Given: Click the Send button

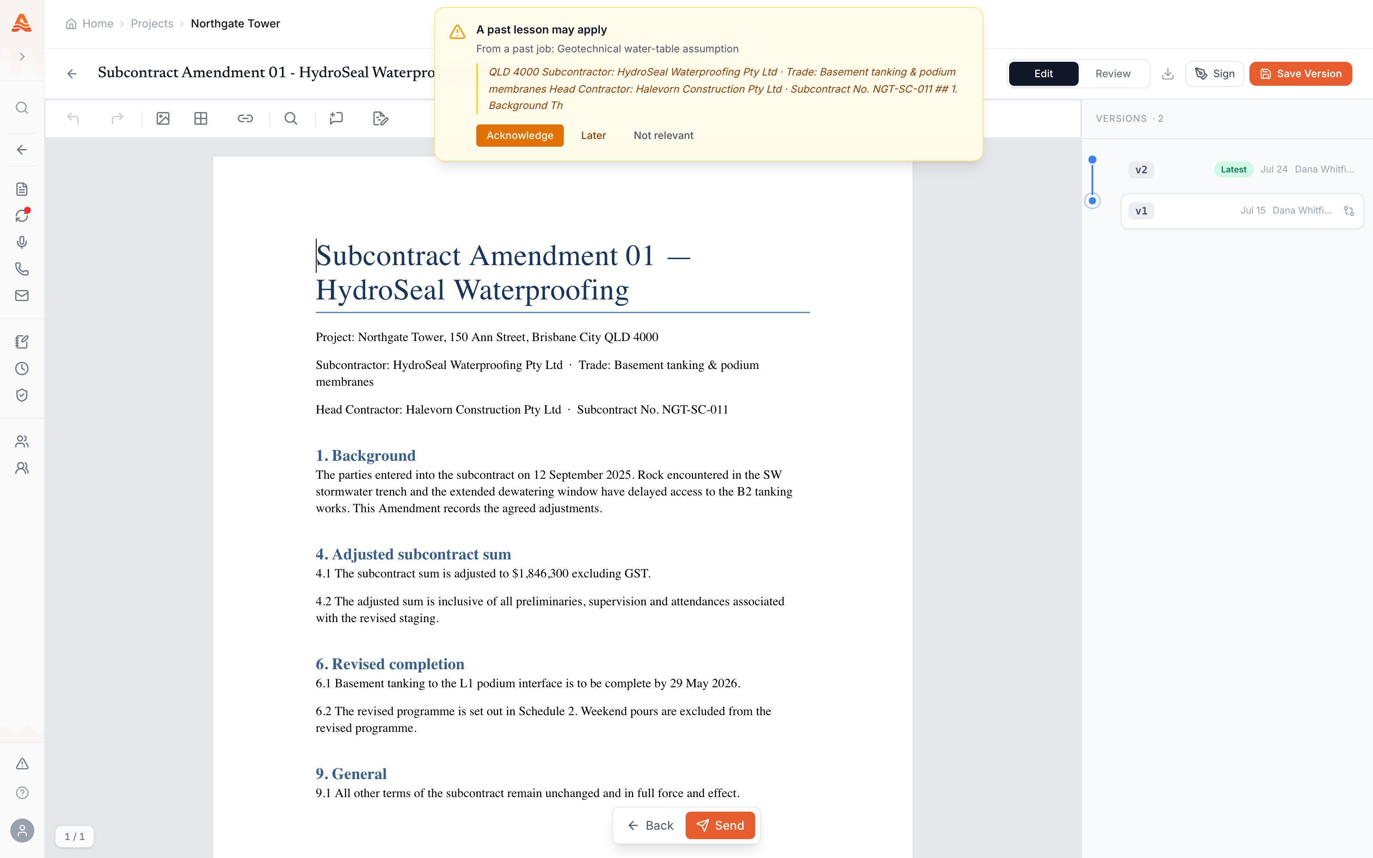Looking at the screenshot, I should coord(720,826).
